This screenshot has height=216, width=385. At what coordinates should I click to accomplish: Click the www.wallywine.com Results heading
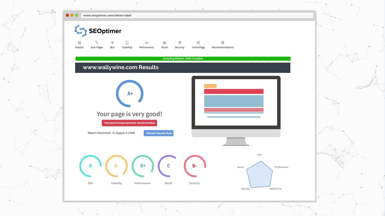pyautogui.click(x=121, y=67)
